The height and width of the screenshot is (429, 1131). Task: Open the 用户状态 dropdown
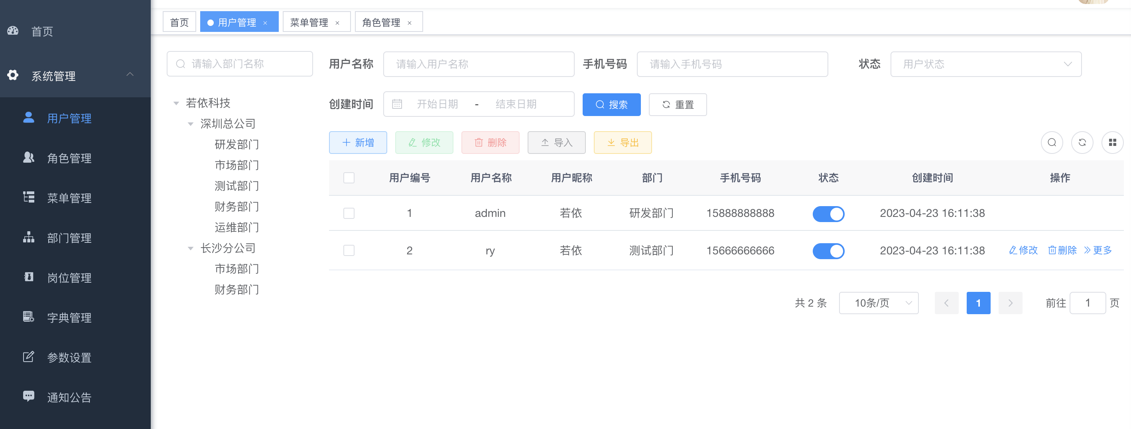[x=986, y=64]
